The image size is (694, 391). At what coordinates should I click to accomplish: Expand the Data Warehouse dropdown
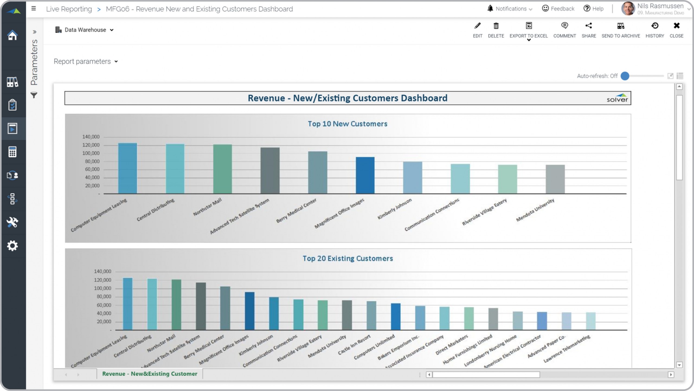pos(112,30)
